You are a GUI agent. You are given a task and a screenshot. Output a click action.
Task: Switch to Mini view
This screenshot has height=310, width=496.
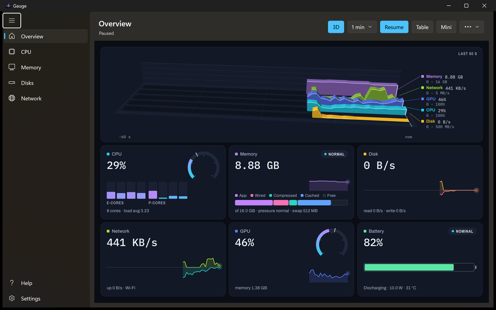[446, 27]
